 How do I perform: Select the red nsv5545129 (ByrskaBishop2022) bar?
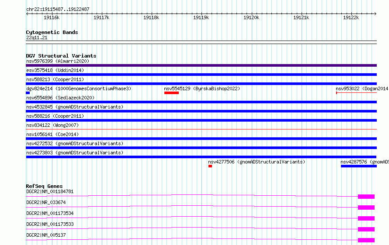pyautogui.click(x=171, y=93)
